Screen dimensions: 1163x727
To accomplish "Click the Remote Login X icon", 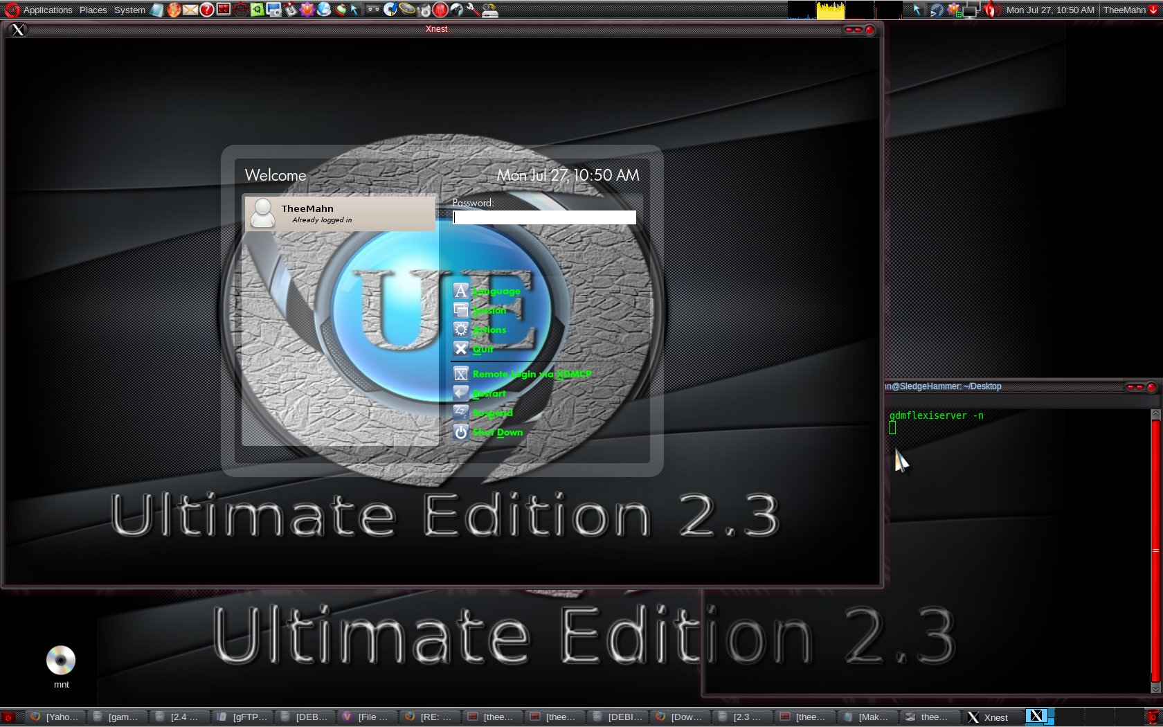I will click(x=461, y=374).
